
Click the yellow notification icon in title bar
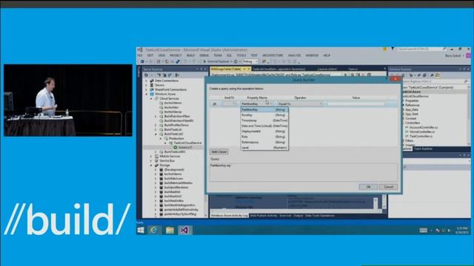pos(385,49)
